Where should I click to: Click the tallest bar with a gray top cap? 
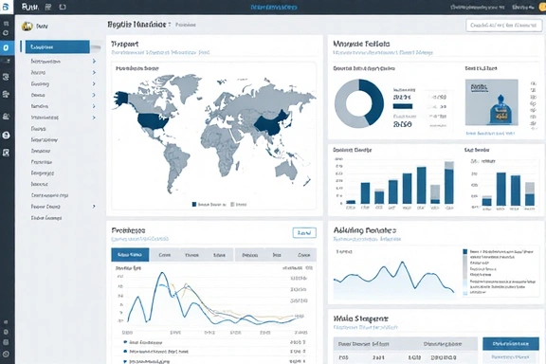449,183
